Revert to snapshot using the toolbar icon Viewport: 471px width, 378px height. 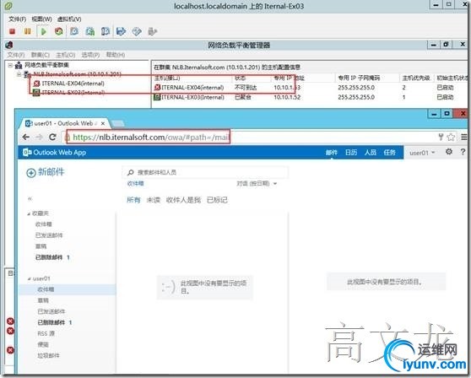pyautogui.click(x=89, y=31)
